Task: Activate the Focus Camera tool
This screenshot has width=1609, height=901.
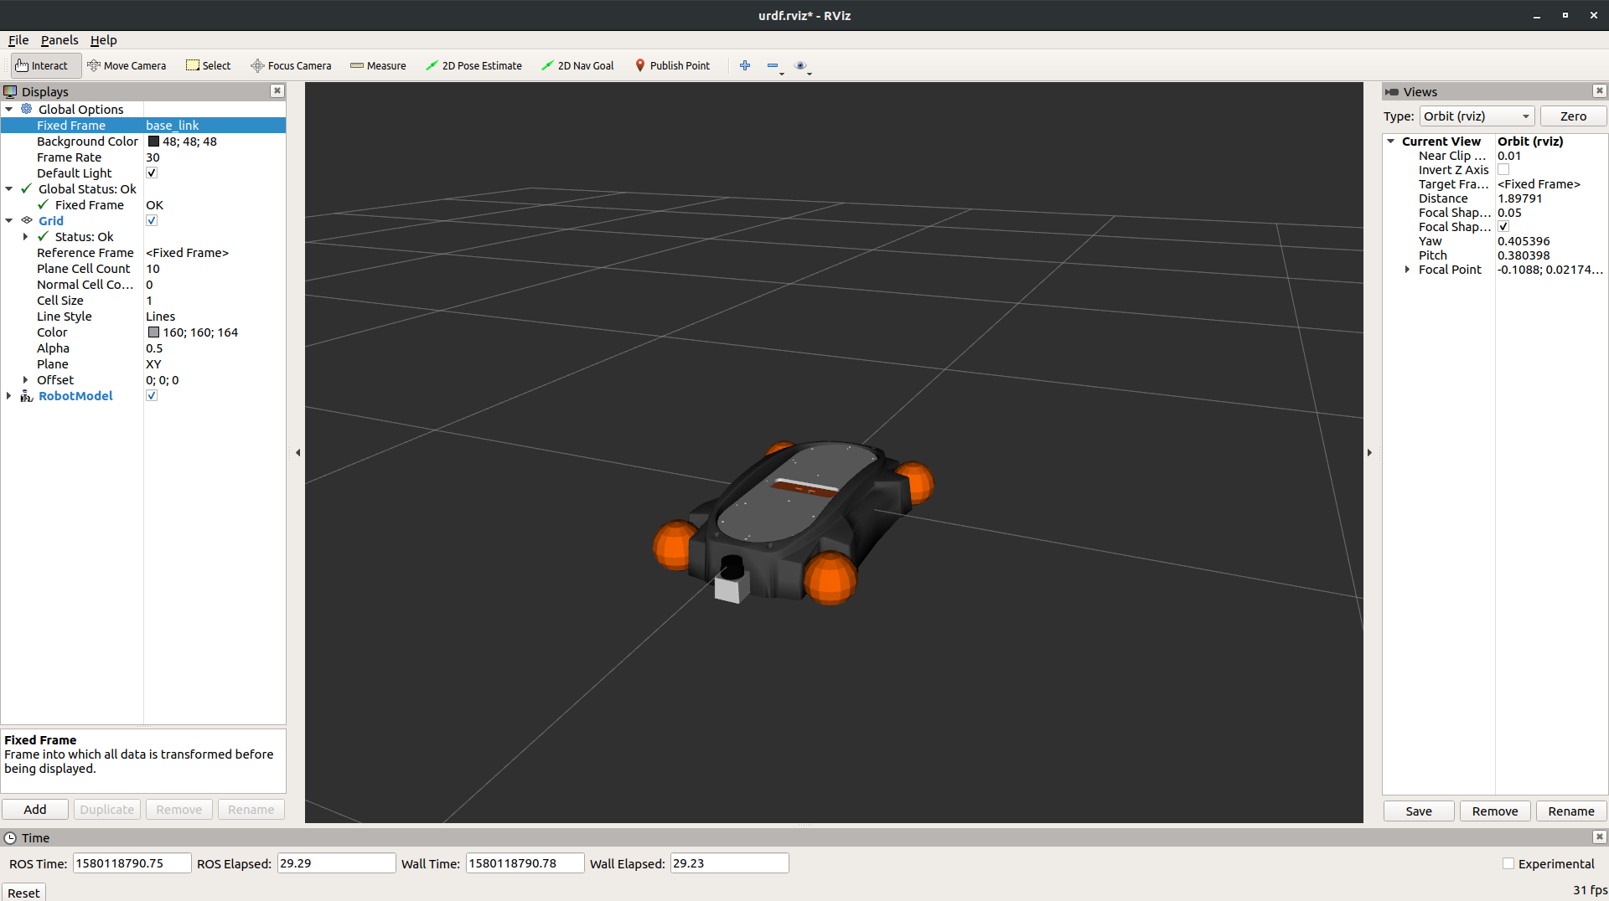Action: (291, 65)
